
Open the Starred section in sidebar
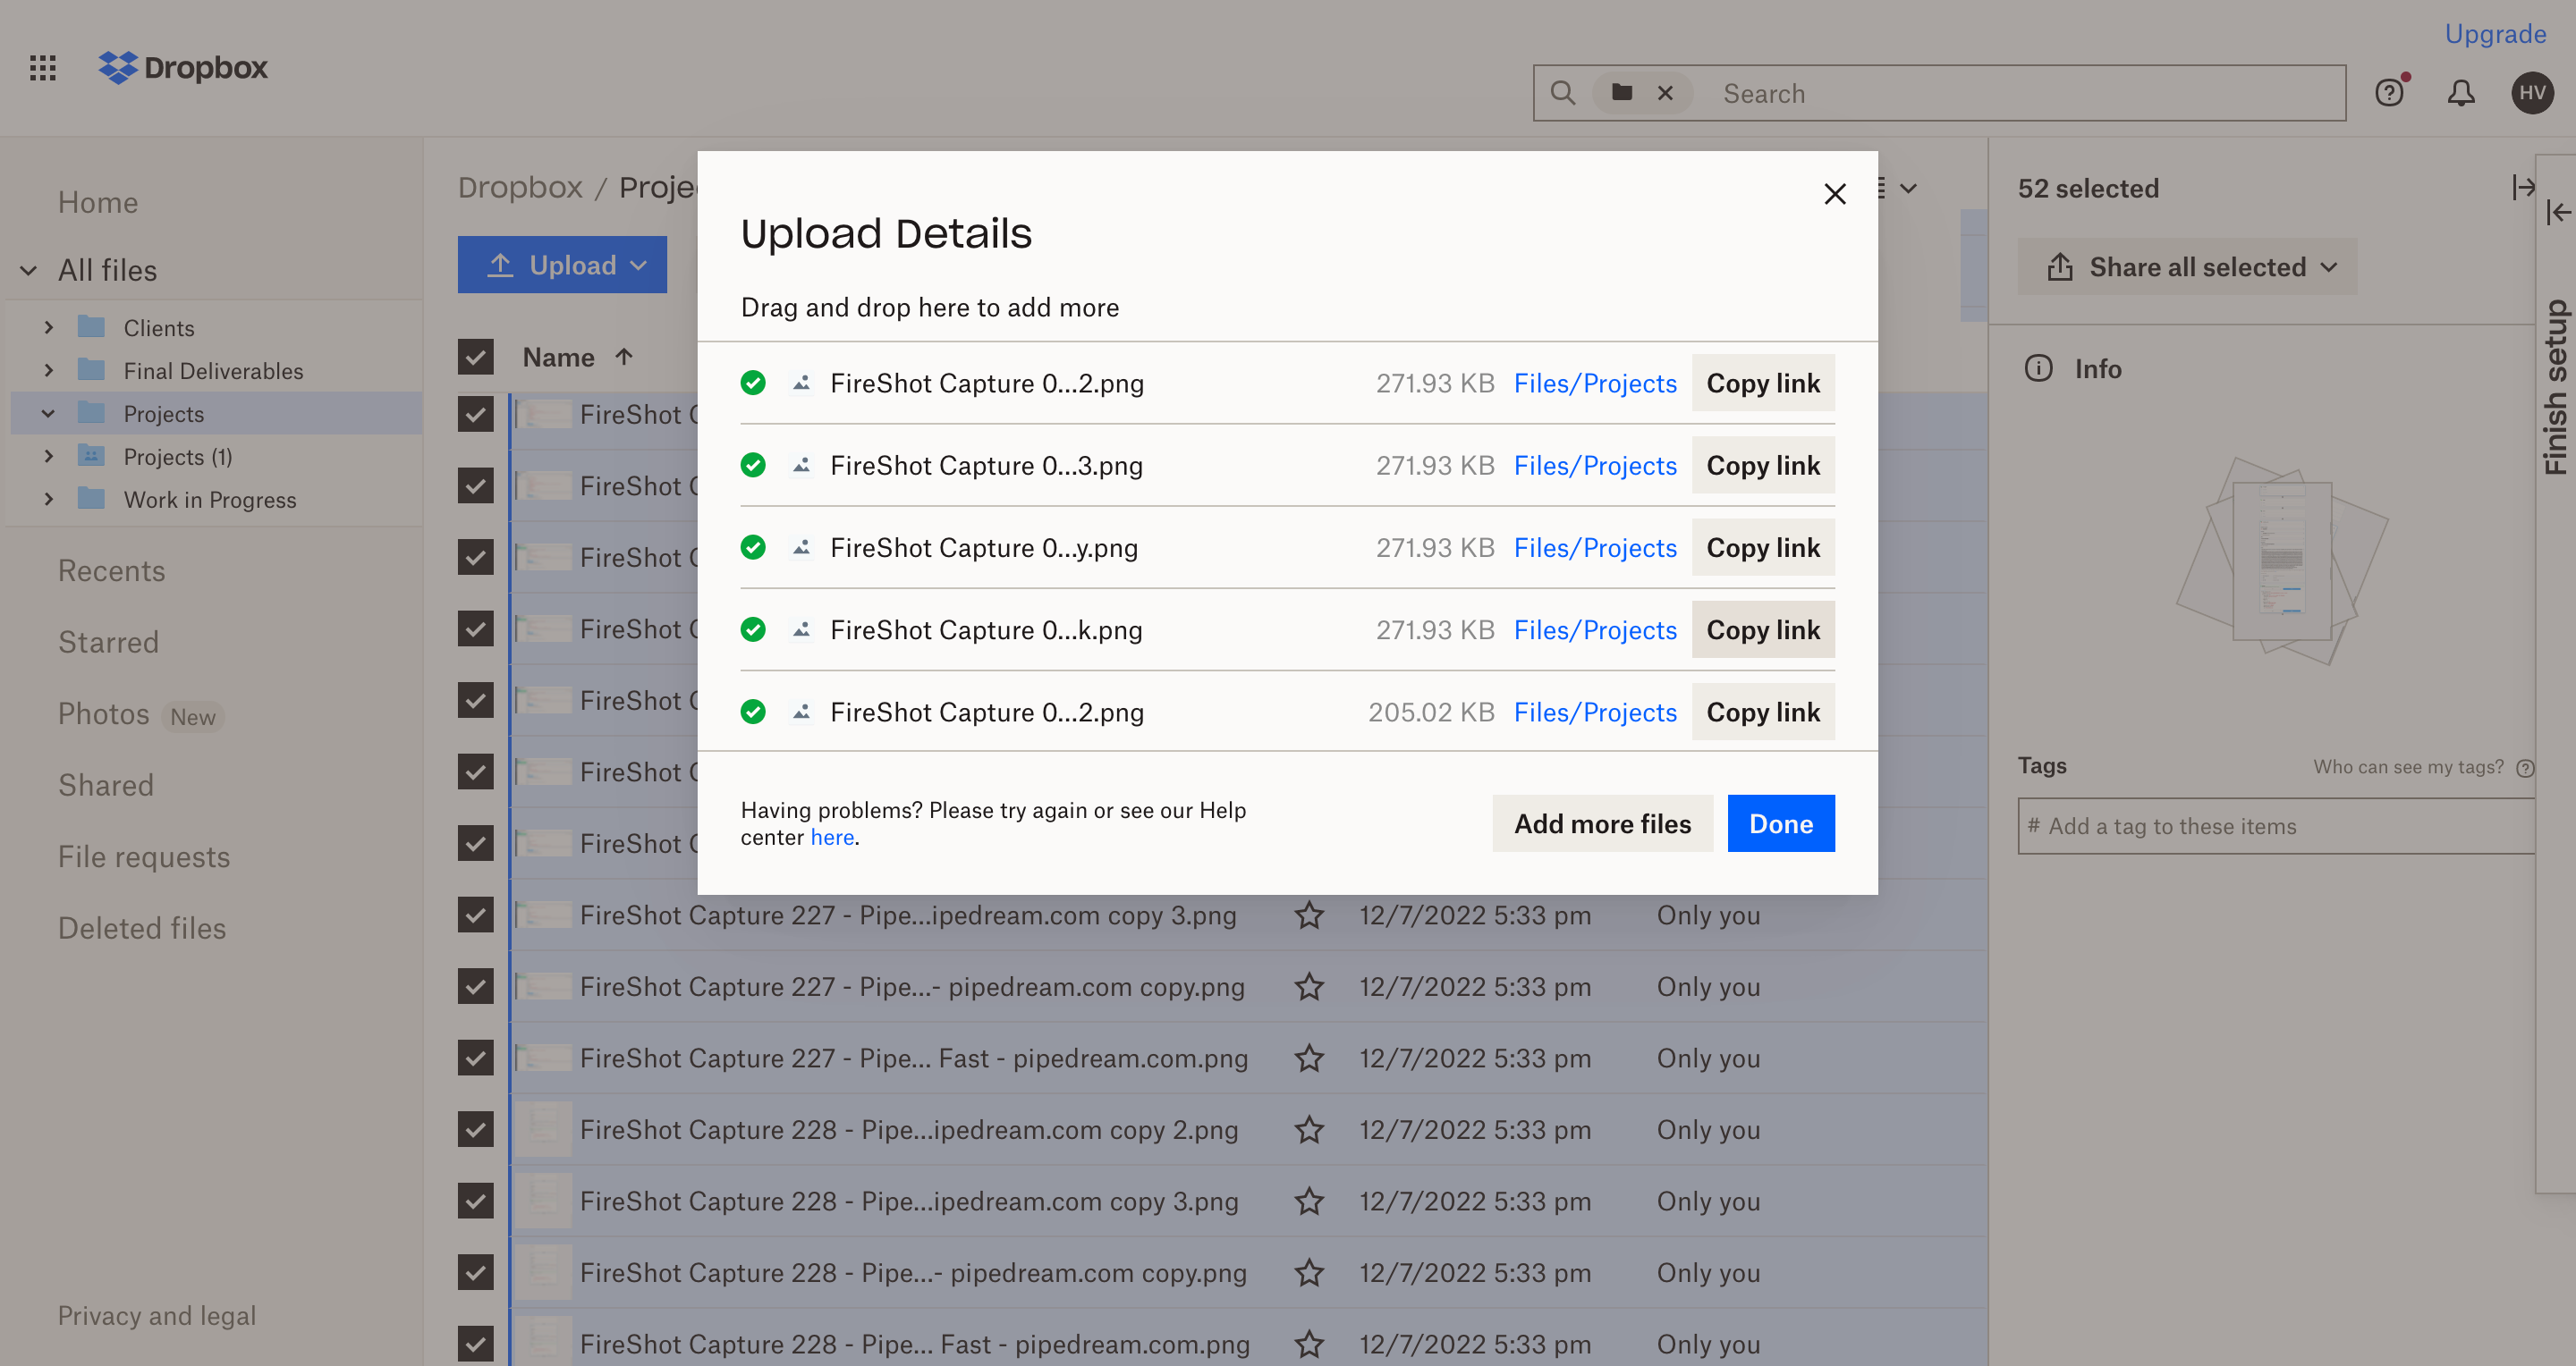coord(108,642)
